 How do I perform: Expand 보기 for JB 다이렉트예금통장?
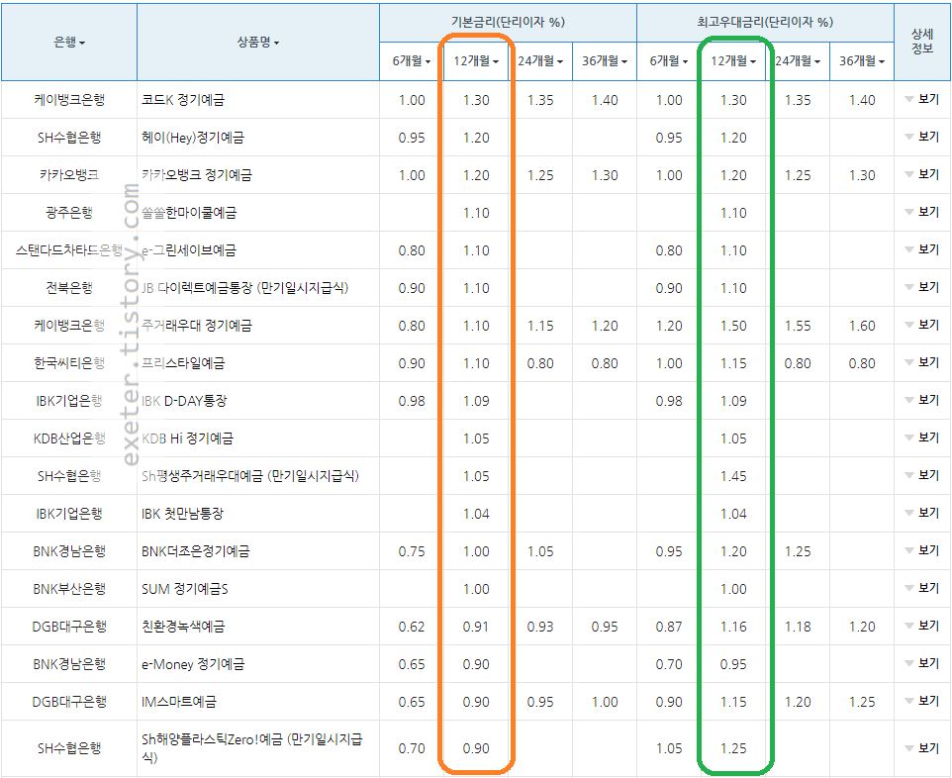pyautogui.click(x=922, y=287)
